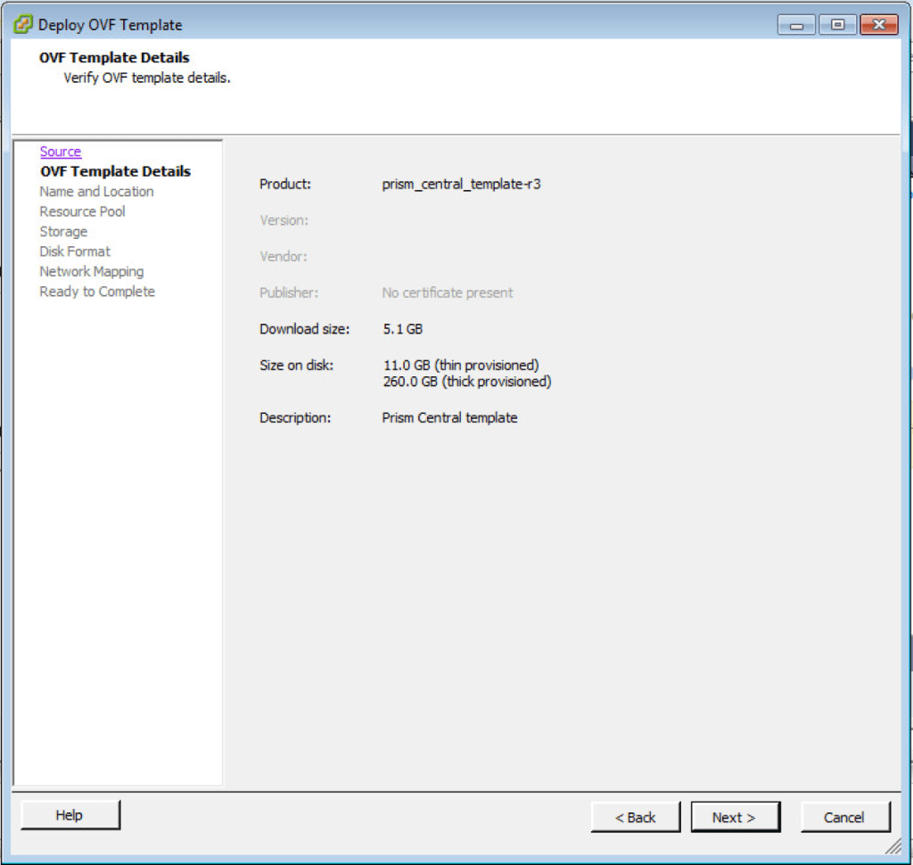This screenshot has height=865, width=913.
Task: Close the Deploy OVF Template dialog
Action: (x=879, y=24)
